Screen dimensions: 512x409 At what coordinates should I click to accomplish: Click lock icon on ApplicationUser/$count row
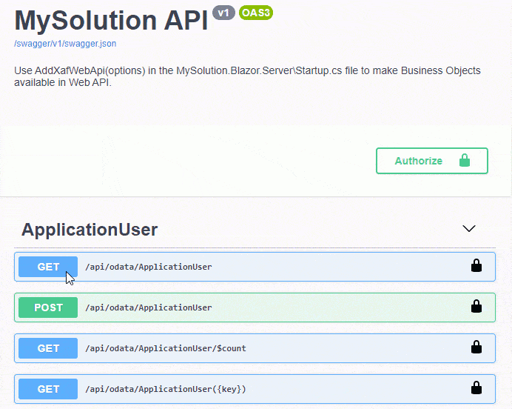[476, 348]
